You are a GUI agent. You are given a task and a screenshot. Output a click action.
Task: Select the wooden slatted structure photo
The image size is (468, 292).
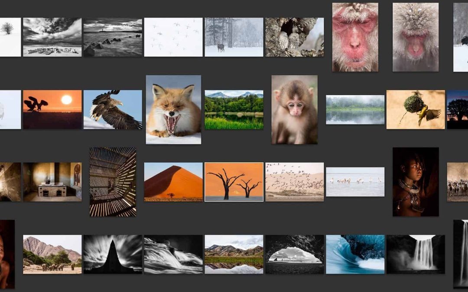pyautogui.click(x=113, y=182)
